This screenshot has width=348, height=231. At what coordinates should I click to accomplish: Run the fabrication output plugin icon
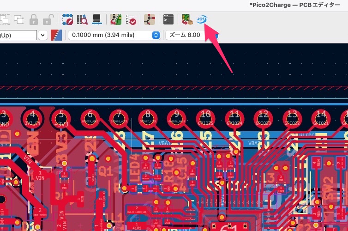click(x=187, y=19)
